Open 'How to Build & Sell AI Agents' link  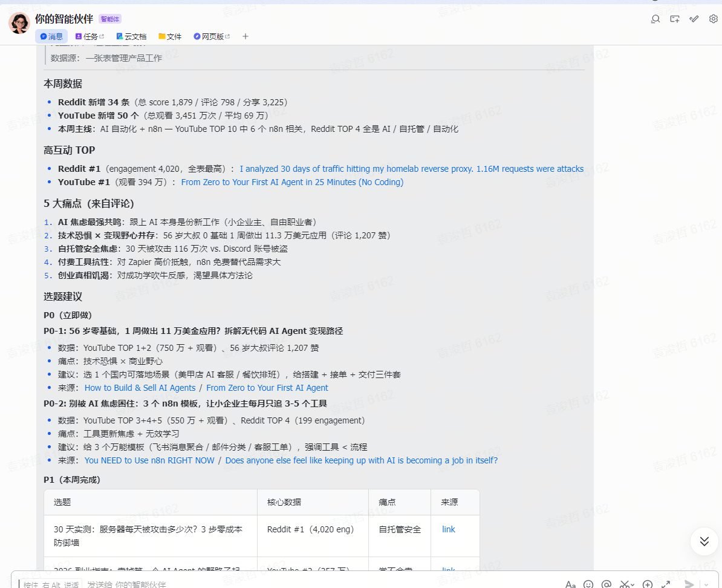pos(140,388)
